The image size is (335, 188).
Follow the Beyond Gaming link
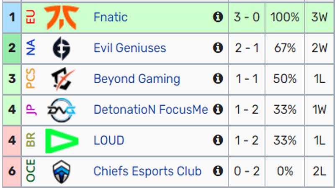click(137, 79)
